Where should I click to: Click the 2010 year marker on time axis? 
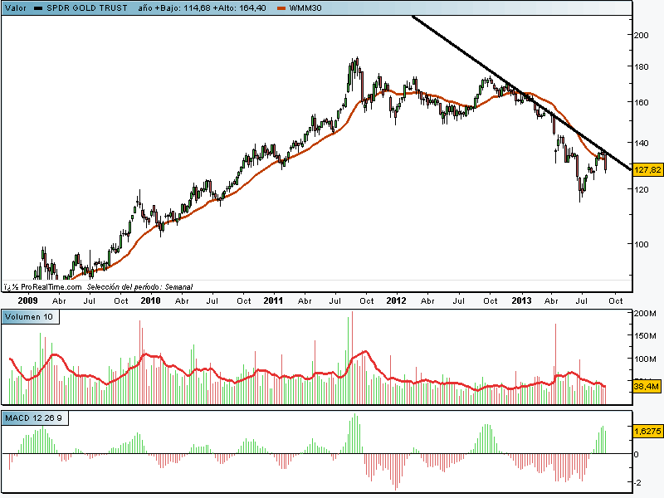pyautogui.click(x=150, y=300)
